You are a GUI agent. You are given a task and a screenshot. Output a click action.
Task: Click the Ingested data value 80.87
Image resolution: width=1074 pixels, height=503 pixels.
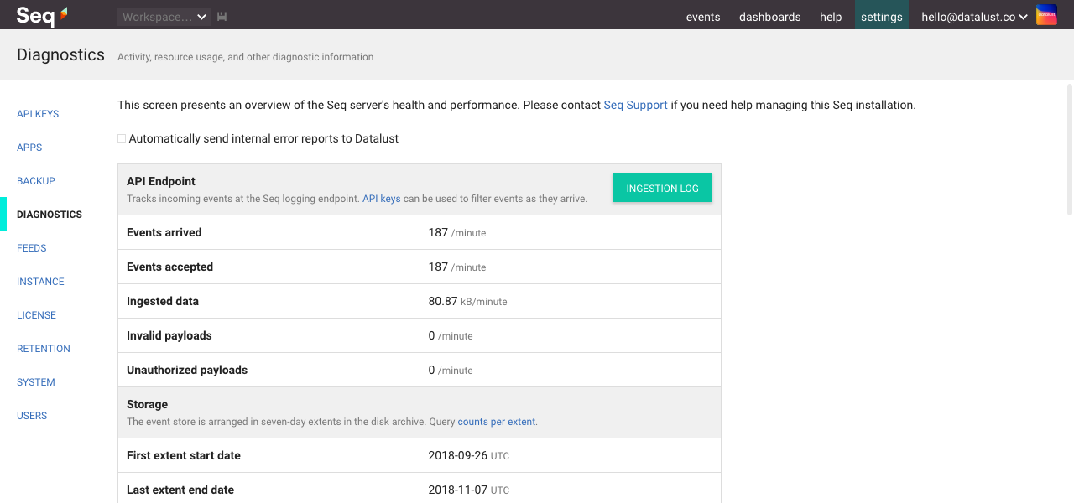point(443,301)
